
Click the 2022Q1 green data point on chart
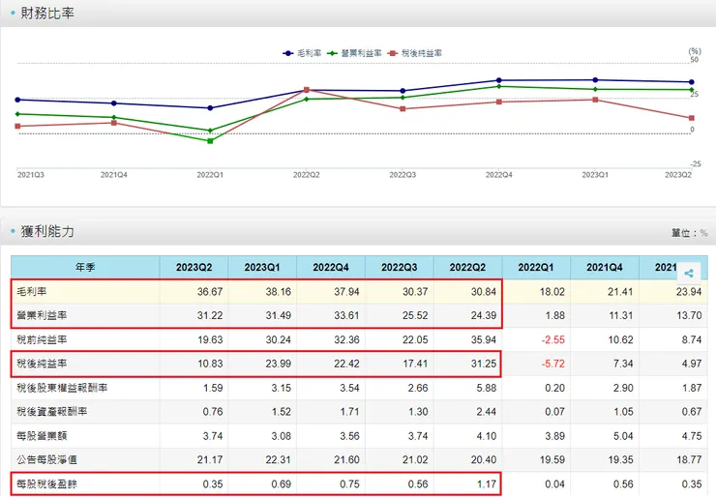click(x=210, y=140)
